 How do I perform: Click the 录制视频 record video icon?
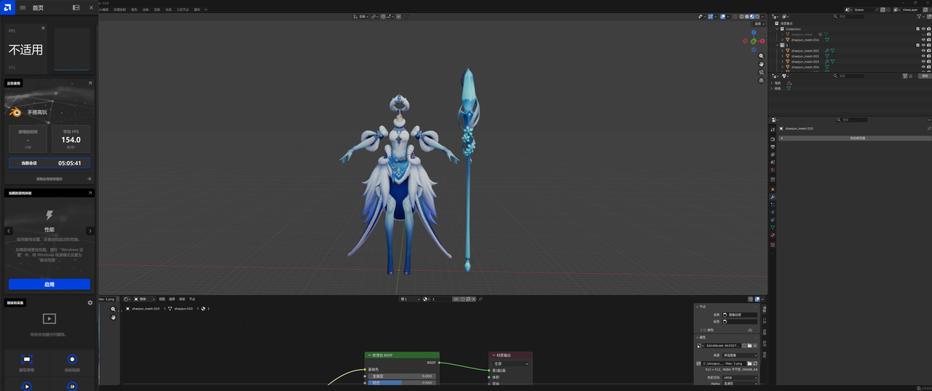[72, 360]
